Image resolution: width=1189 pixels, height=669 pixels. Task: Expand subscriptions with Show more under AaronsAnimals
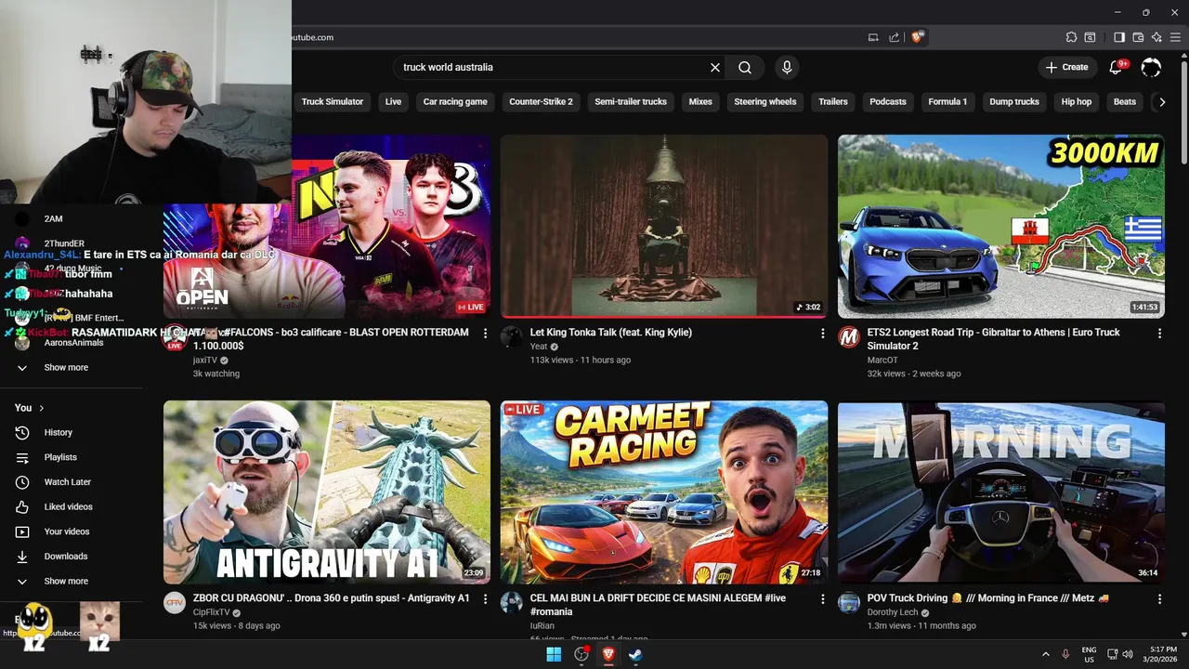tap(67, 368)
